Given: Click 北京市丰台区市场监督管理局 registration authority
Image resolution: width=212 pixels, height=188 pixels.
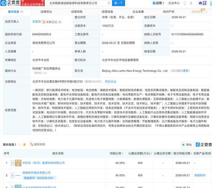Looking at the screenshot, I should coord(120,60).
